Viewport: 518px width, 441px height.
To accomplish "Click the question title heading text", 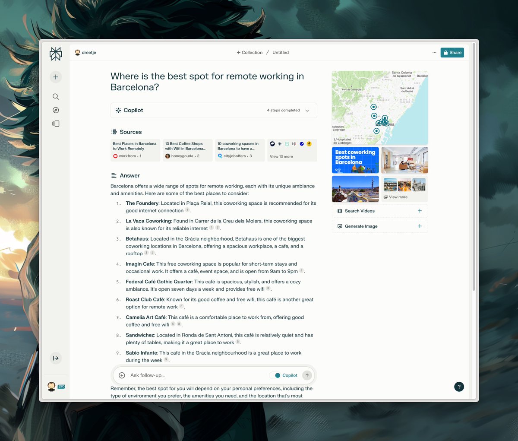I will pyautogui.click(x=207, y=82).
